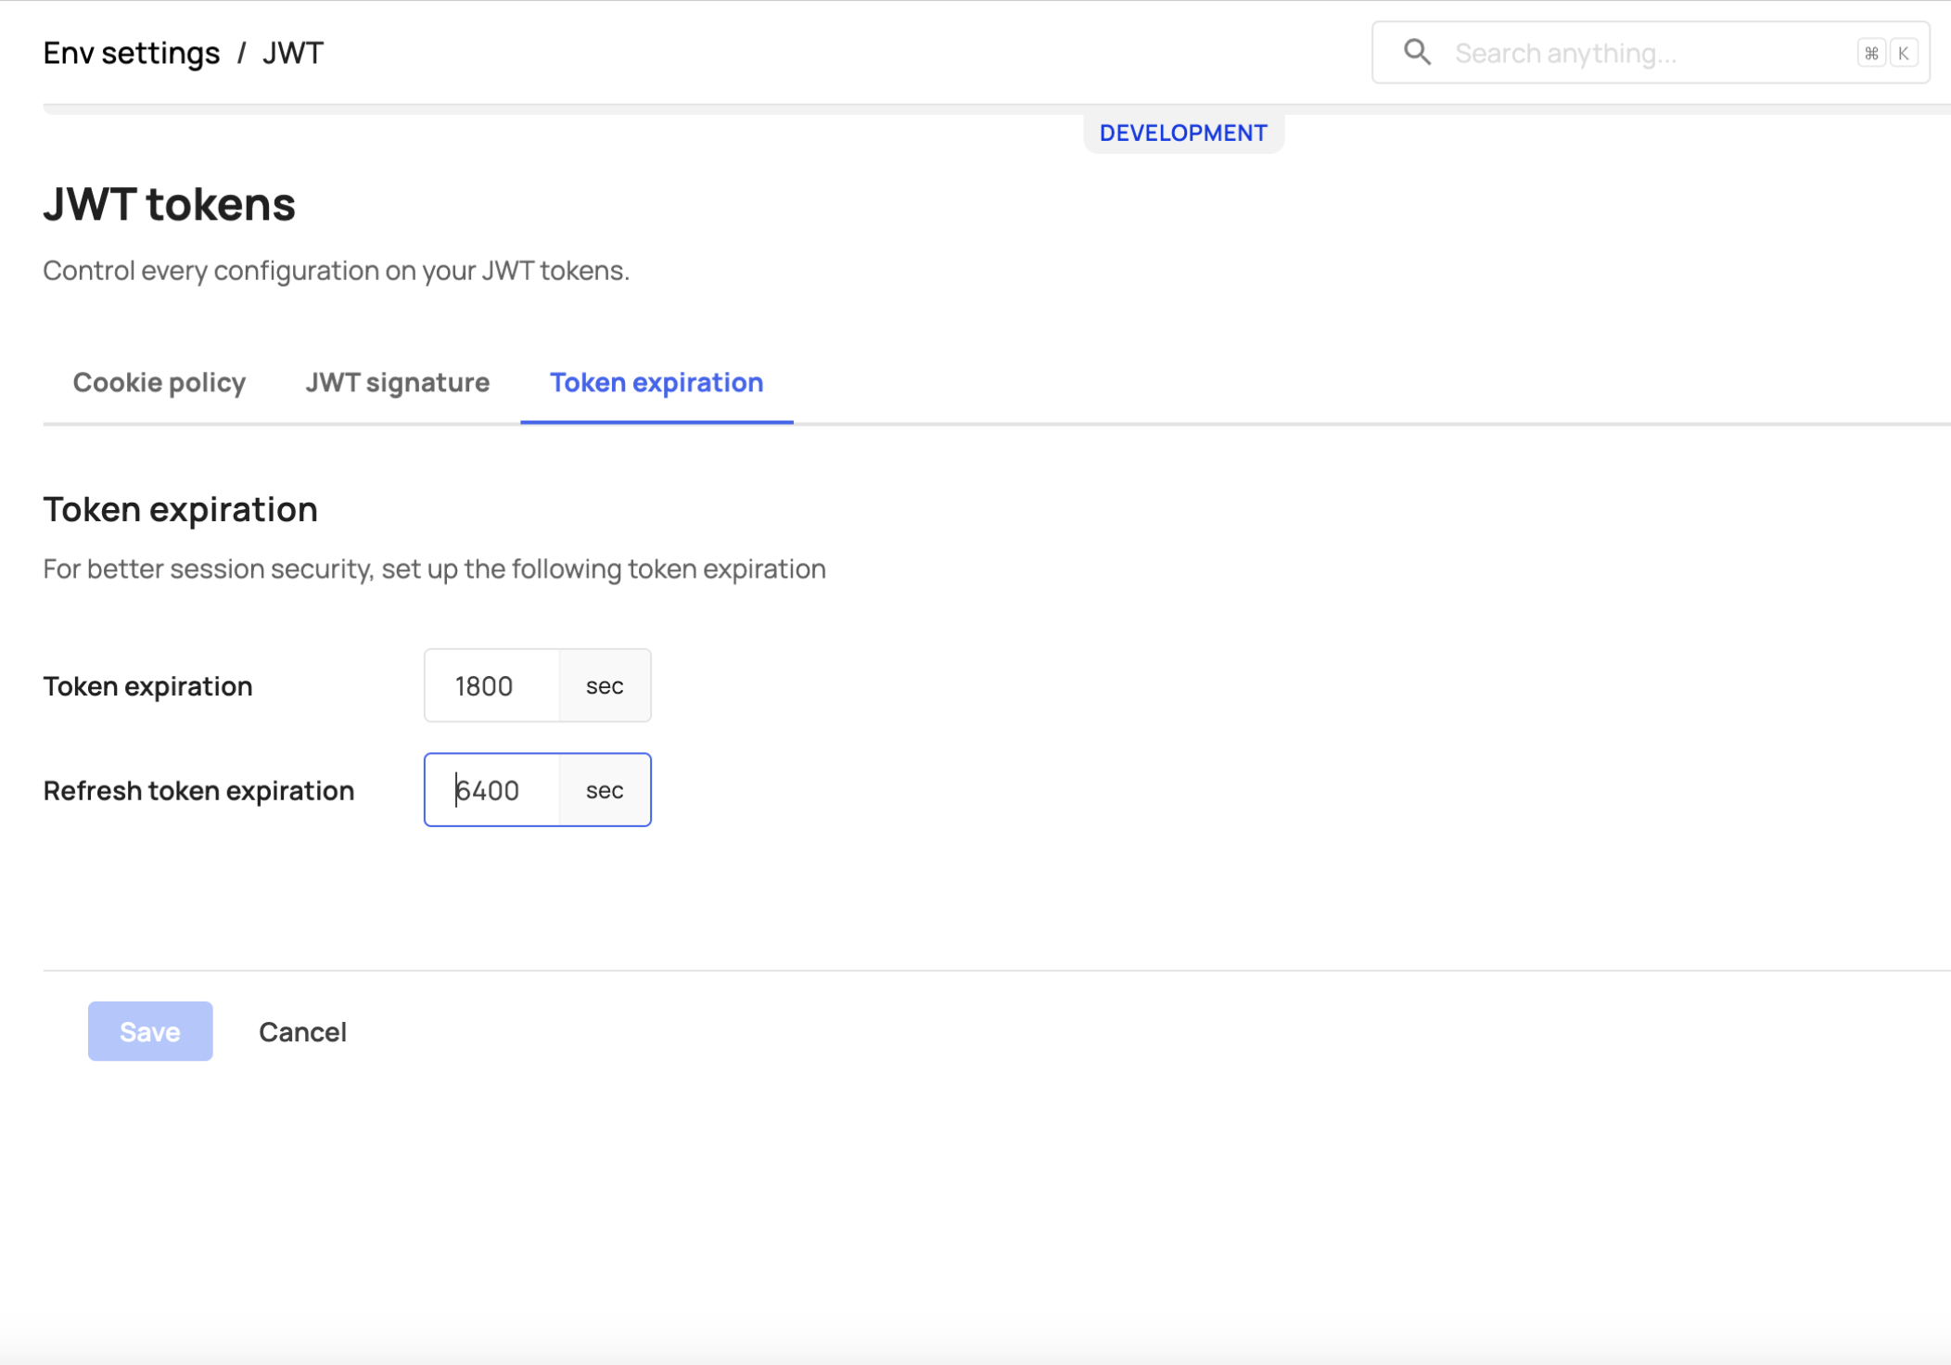Viewport: 1951px width, 1365px height.
Task: Switch to the Cookie policy tab
Action: tap(159, 382)
